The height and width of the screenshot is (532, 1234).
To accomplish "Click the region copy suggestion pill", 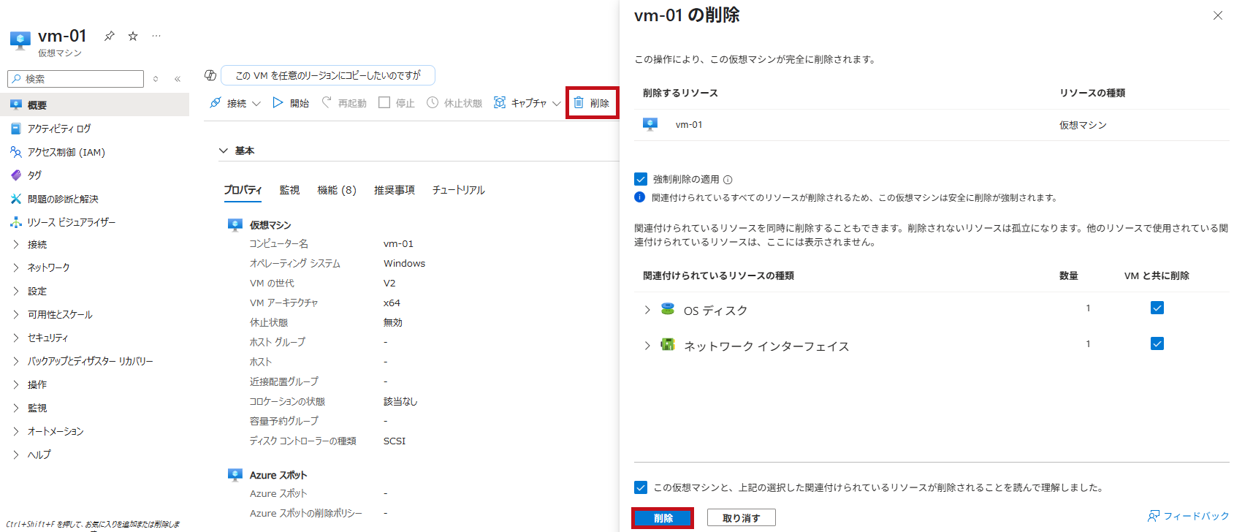I will click(x=328, y=75).
